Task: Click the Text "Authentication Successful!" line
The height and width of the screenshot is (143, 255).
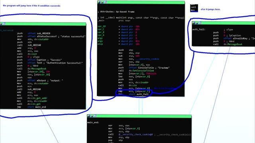Action: click(x=50, y=63)
